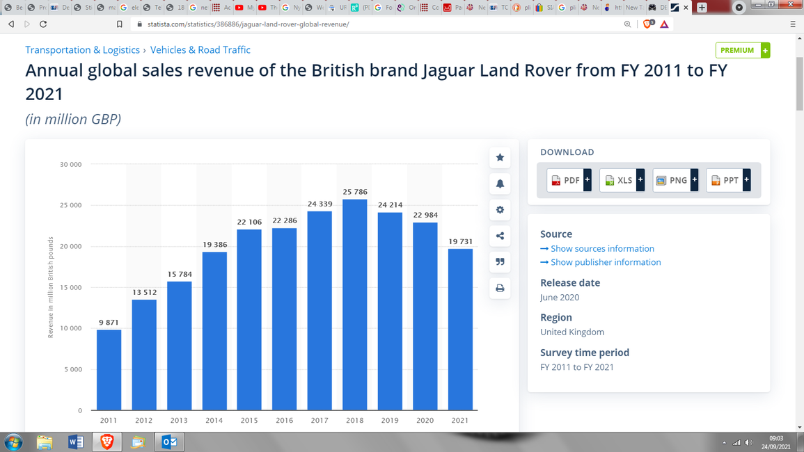
Task: Open Brave Shields lion icon
Action: point(648,24)
